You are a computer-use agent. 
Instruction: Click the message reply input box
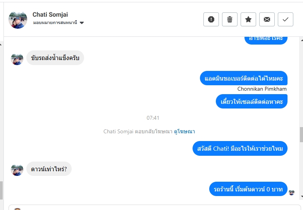click(155, 208)
